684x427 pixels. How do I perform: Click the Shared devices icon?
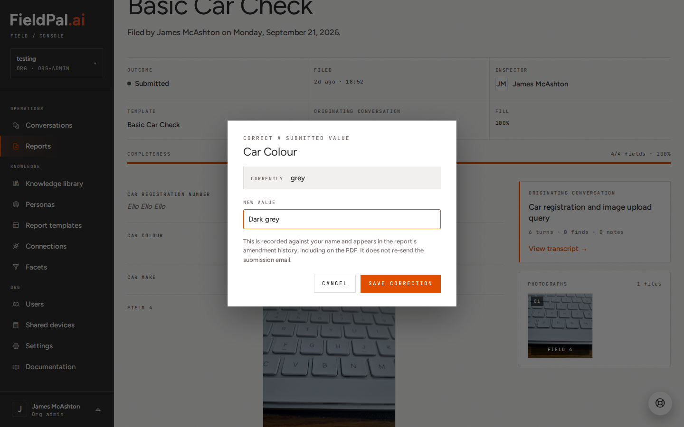tap(16, 325)
